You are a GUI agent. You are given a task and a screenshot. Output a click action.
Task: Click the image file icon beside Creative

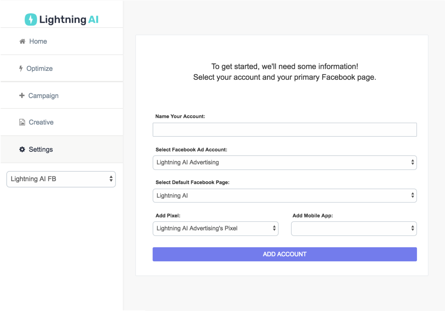click(22, 122)
